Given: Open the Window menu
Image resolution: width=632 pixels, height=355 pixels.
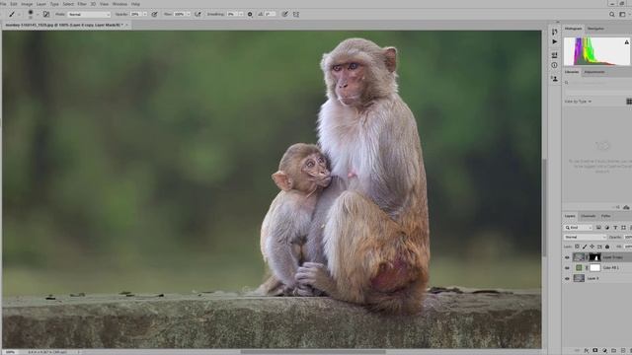Looking at the screenshot, I should click(119, 4).
